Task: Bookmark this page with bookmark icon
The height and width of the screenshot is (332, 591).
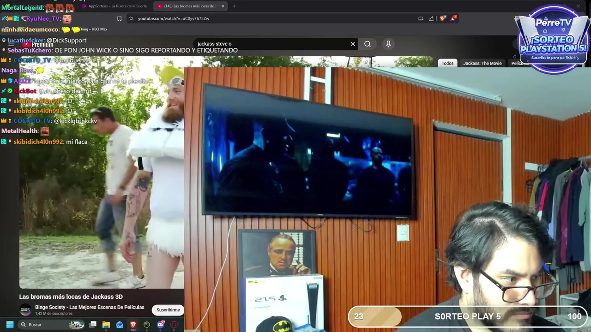Action: tap(119, 18)
